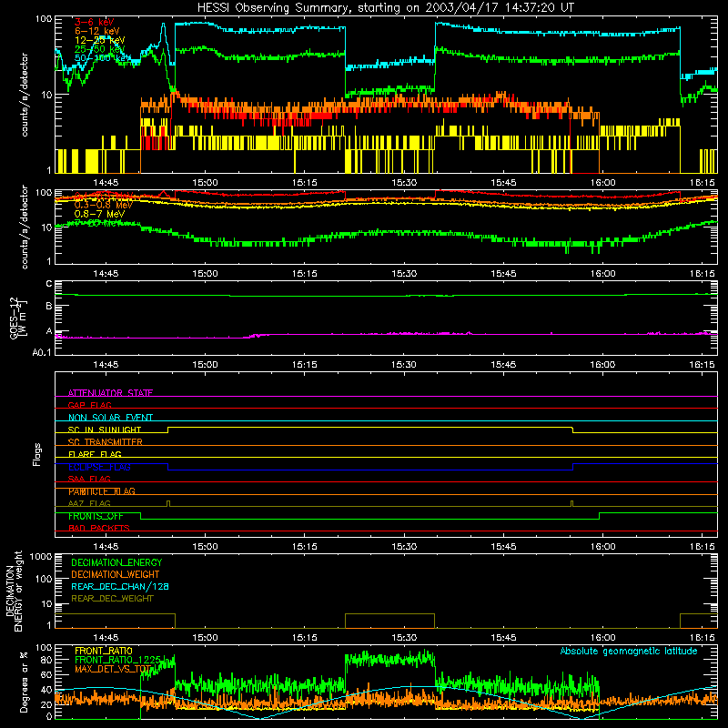Click the PARTICLE_FLAG label
Image resolution: width=728 pixels, height=728 pixels.
[x=102, y=491]
